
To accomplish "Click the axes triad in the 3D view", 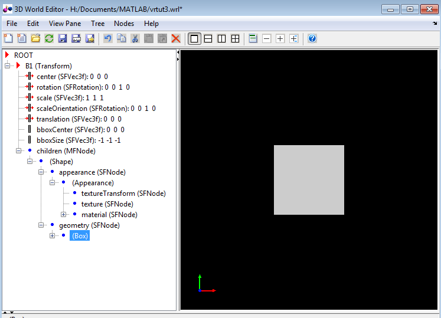I will (x=207, y=283).
